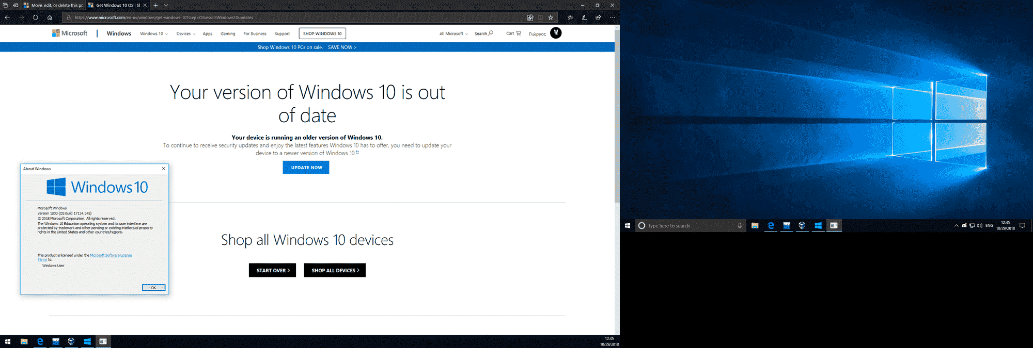Image resolution: width=1033 pixels, height=348 pixels.
Task: Set these tabs aside icon
Action: (x=15, y=5)
